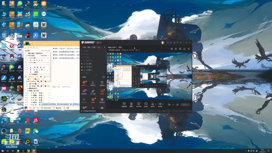This screenshot has width=272, height=153.
Task: Open the QQ penguin desktop icon
Action: (x=12, y=57)
